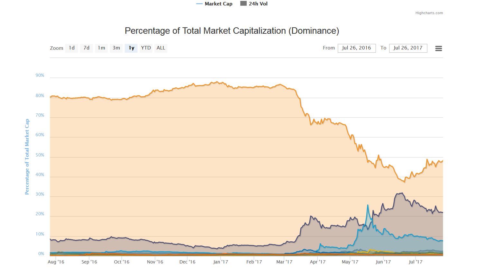This screenshot has height=276, width=502.
Task: Select the 1m zoom range
Action: click(x=101, y=48)
